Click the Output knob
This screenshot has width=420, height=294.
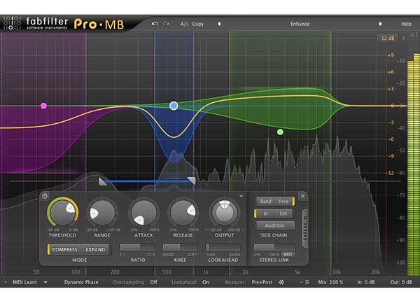225,213
